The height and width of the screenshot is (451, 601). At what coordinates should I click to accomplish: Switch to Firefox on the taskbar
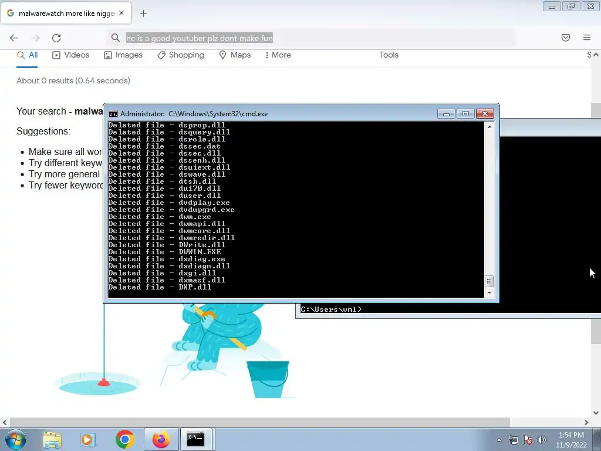pos(161,439)
